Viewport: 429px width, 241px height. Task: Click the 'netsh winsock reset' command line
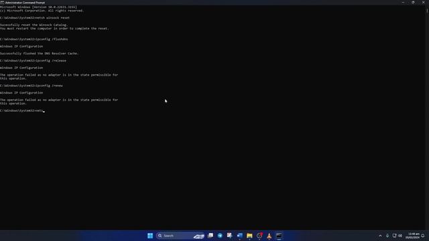coord(35,18)
